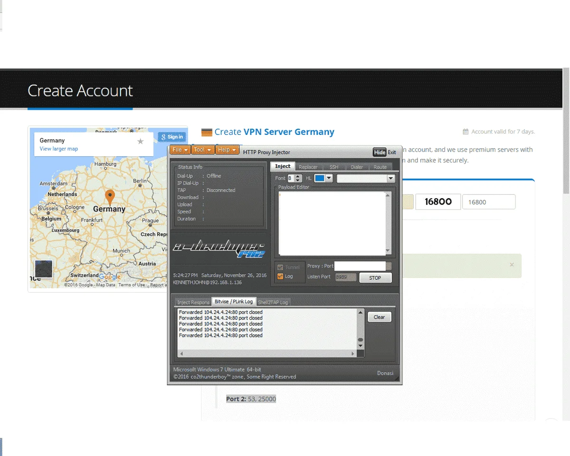Click the 16800 captcha image
The image size is (570, 456).
click(438, 202)
